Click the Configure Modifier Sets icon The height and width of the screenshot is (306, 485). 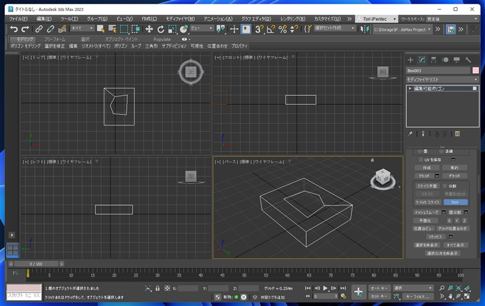click(x=458, y=134)
